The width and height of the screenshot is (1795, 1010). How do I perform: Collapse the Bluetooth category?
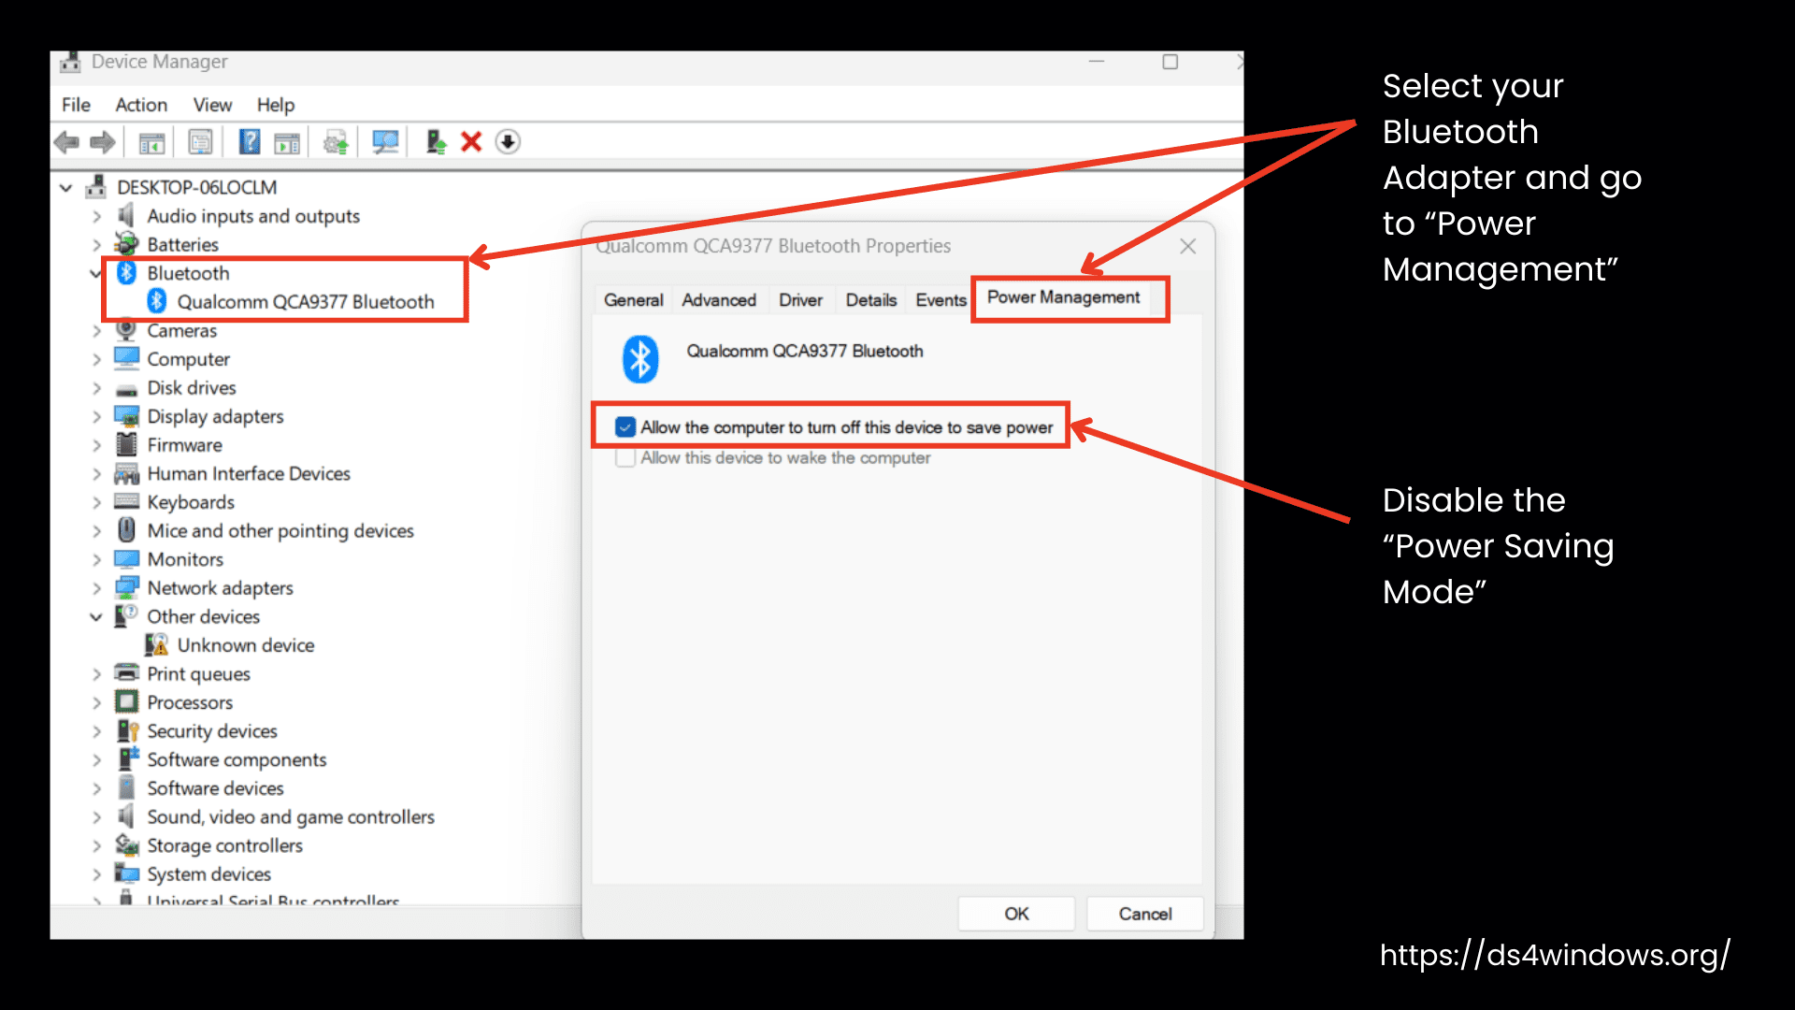click(x=95, y=273)
